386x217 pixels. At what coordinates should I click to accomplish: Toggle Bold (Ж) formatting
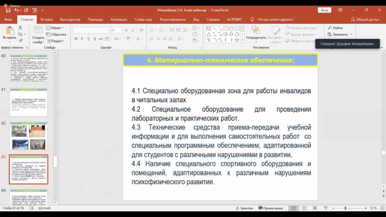click(76, 39)
